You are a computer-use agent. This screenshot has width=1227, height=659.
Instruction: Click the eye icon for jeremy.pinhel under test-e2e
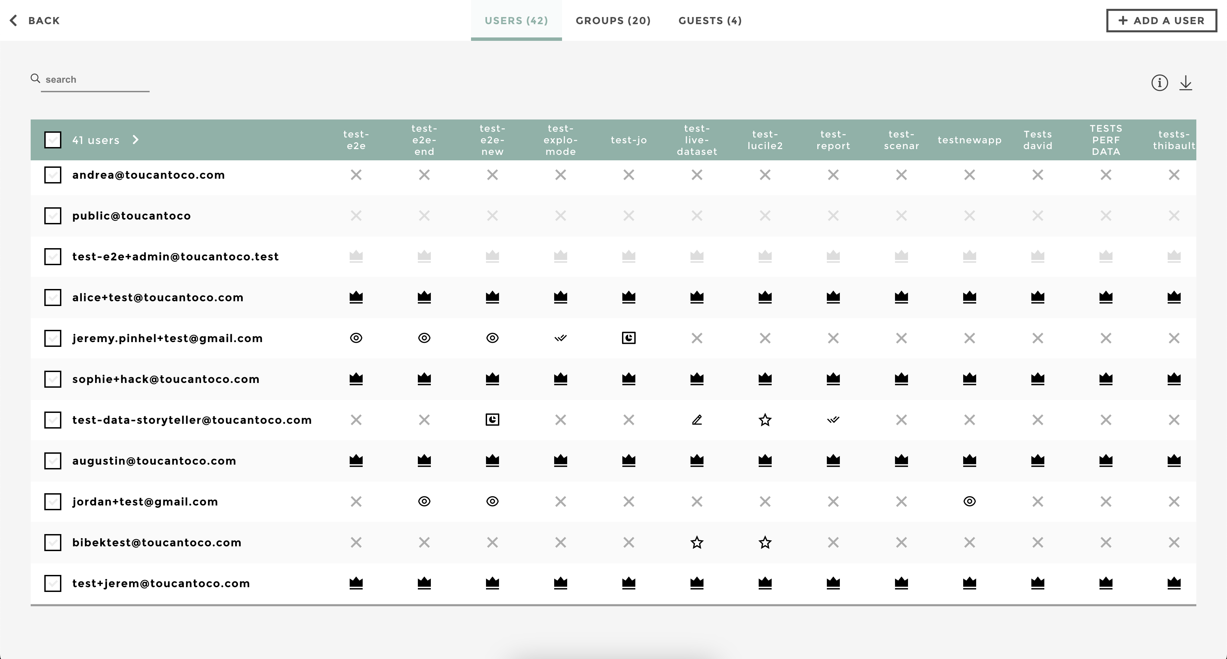click(x=356, y=338)
